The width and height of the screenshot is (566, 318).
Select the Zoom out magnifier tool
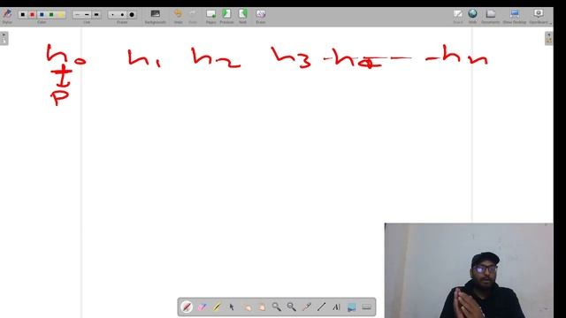click(x=291, y=307)
